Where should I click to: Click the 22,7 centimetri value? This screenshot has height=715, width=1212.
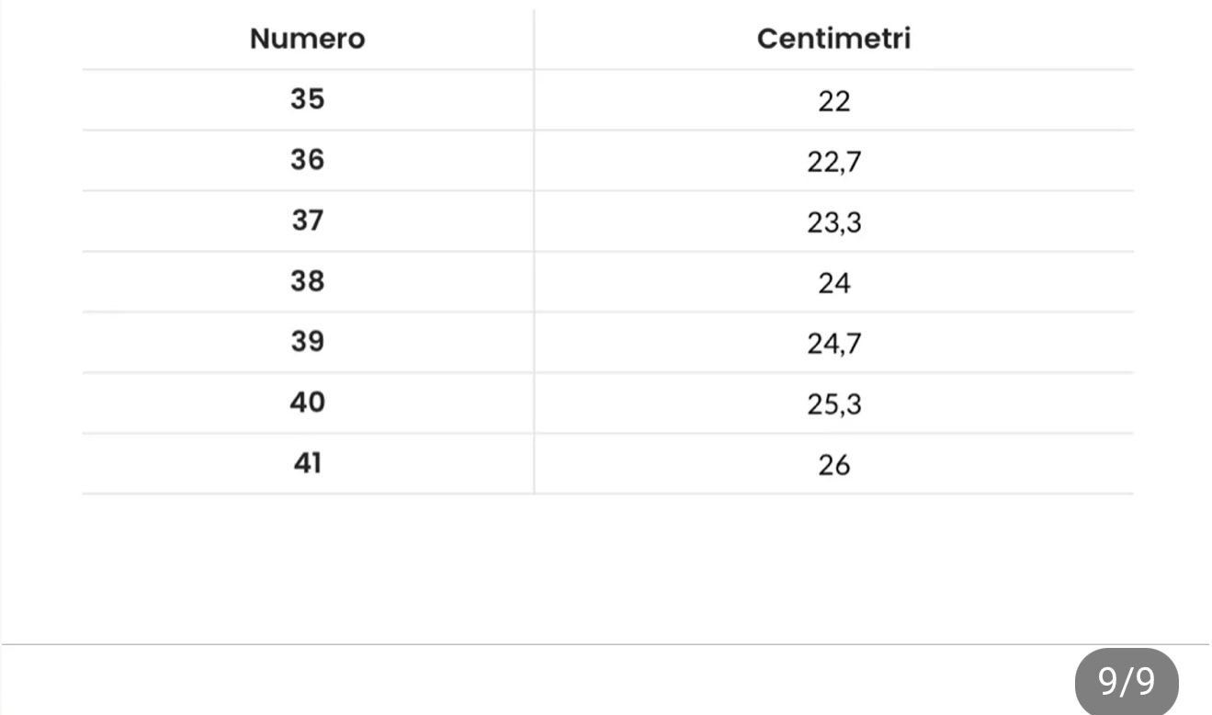(833, 163)
